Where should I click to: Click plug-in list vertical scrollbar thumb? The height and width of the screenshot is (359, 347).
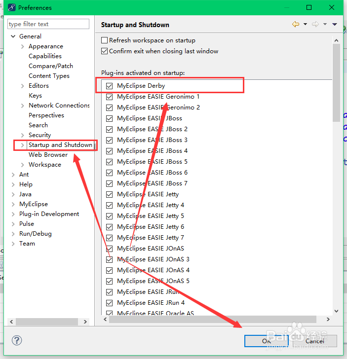click(x=336, y=83)
